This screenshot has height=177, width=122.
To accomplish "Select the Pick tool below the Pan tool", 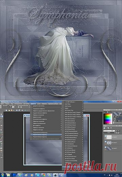I will [1, 116].
